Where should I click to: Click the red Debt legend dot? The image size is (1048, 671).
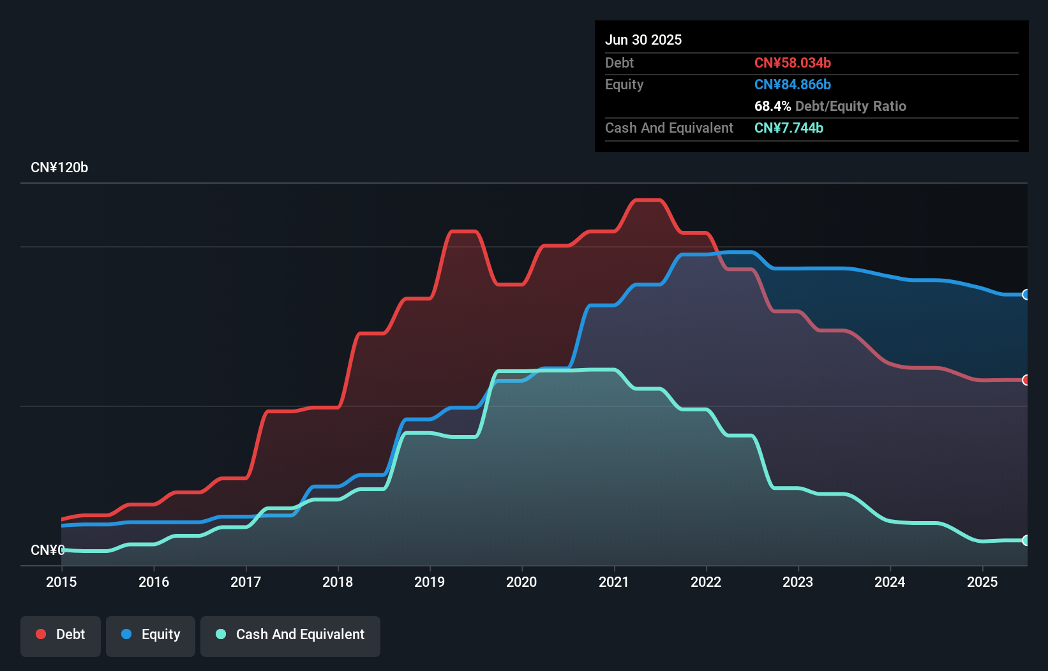tap(40, 634)
